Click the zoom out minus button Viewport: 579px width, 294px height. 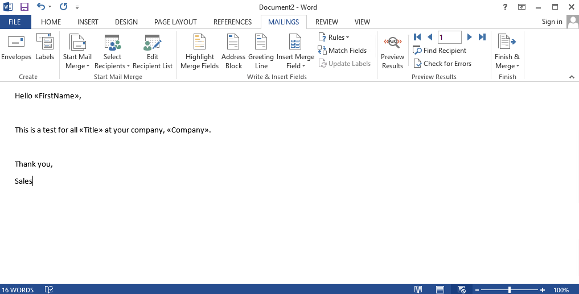coord(477,290)
